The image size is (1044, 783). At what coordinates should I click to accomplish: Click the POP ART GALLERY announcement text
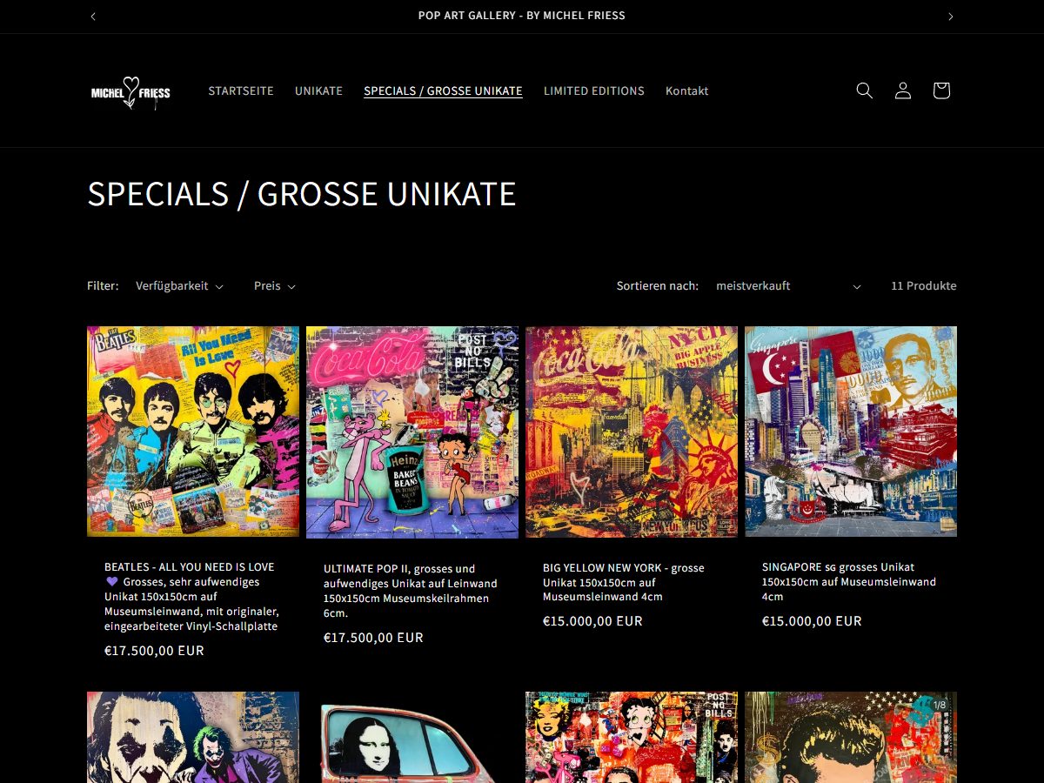522,16
